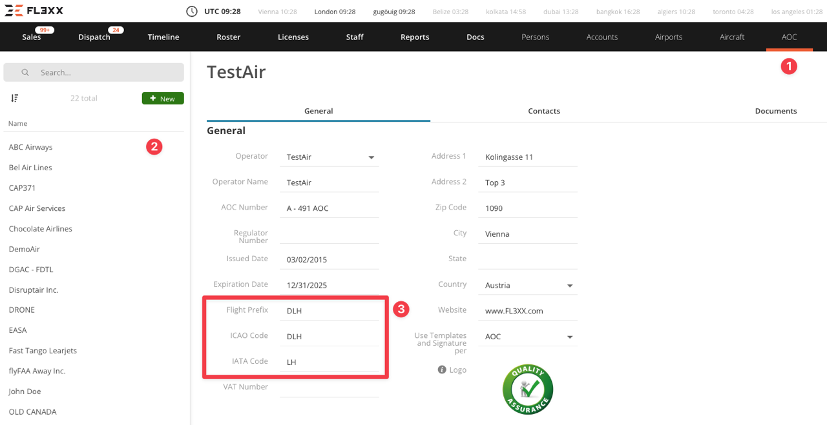The image size is (827, 425).
Task: Switch to the Contacts tab
Action: [543, 111]
